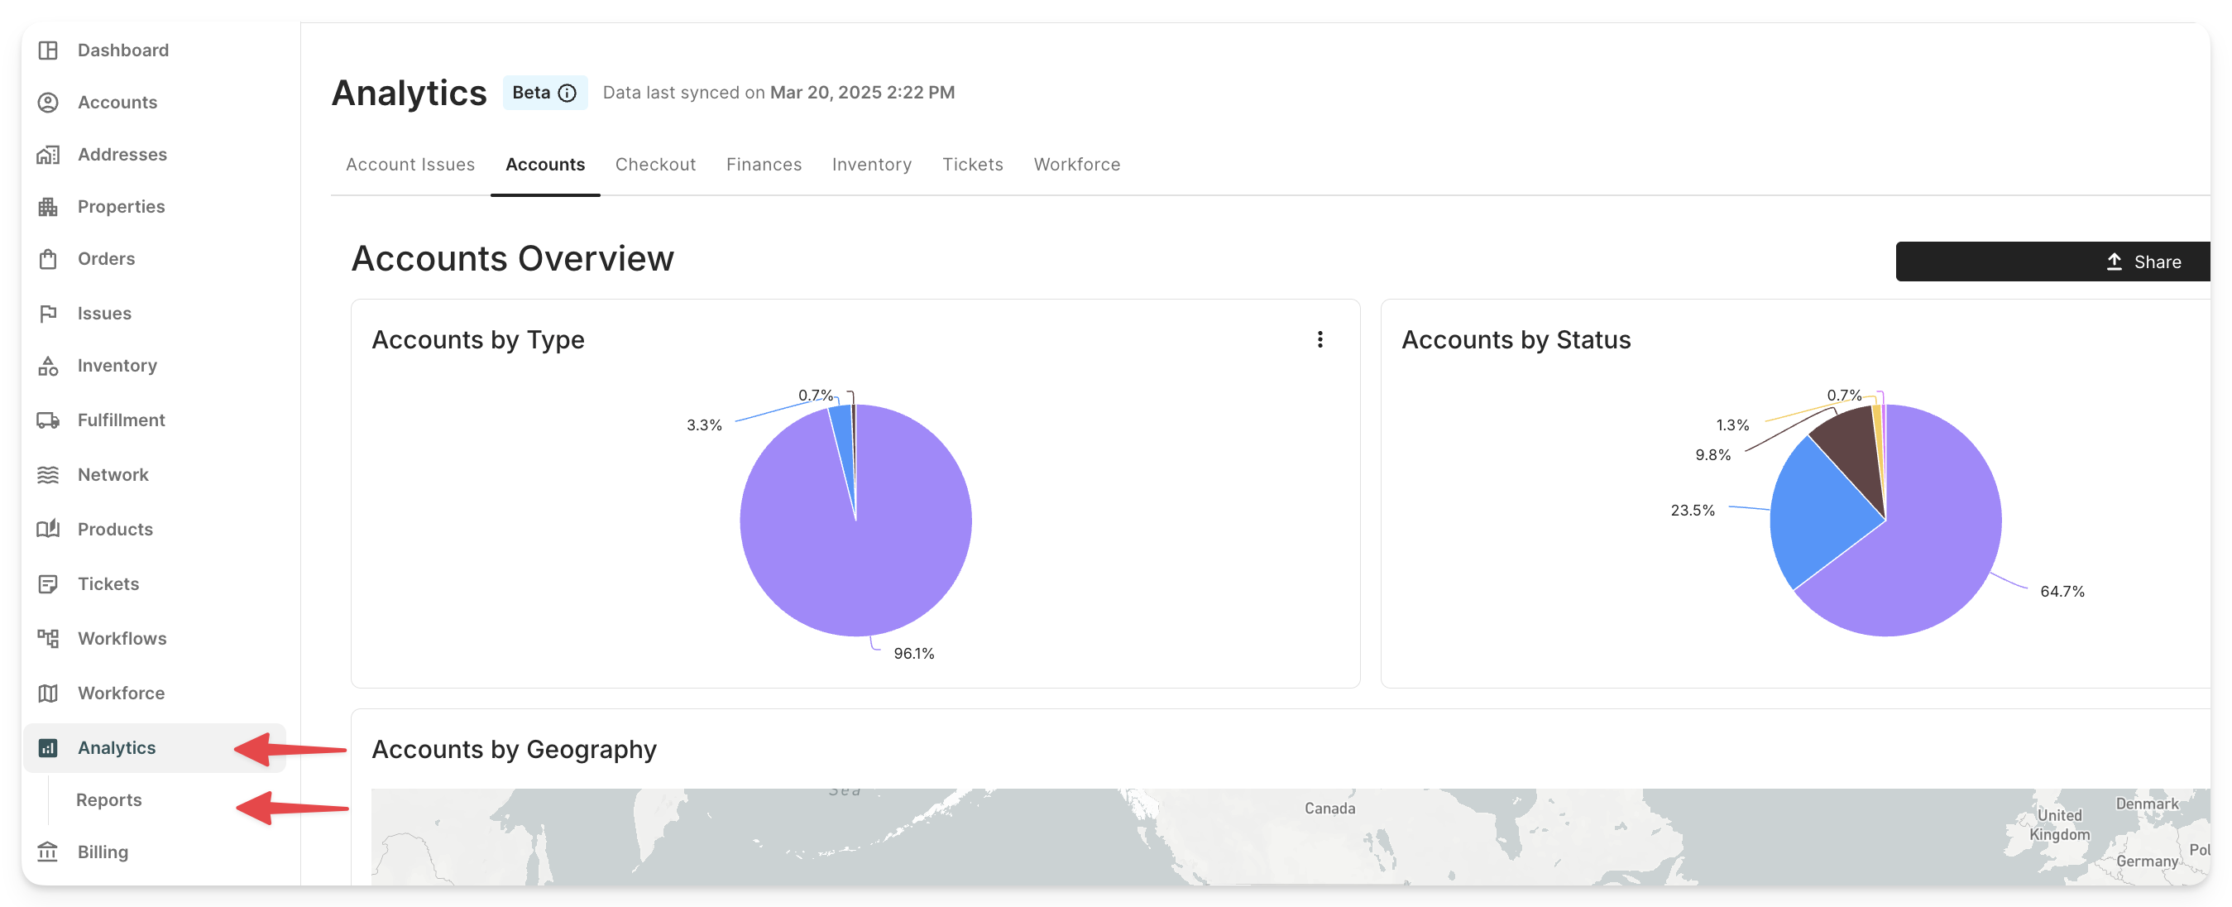Click the Share button
The height and width of the screenshot is (907, 2232).
pyautogui.click(x=2143, y=262)
